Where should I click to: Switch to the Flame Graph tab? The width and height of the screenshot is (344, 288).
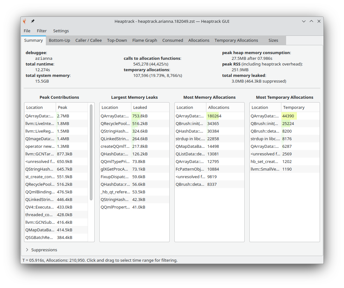(x=145, y=40)
